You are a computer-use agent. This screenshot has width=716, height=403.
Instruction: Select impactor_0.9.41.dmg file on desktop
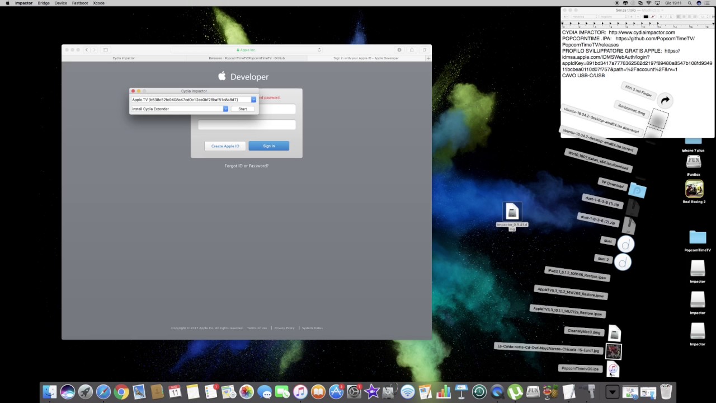(512, 216)
